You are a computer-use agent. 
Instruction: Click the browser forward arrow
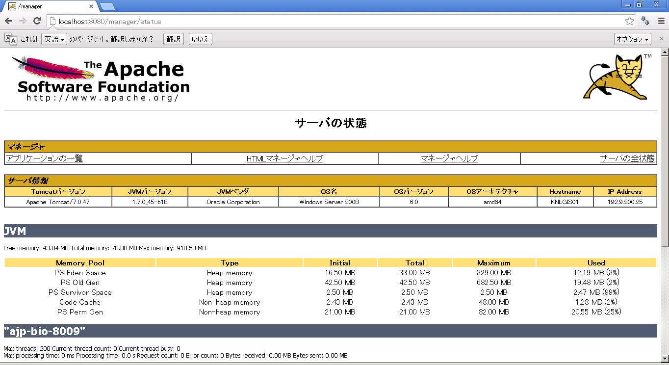(x=23, y=21)
